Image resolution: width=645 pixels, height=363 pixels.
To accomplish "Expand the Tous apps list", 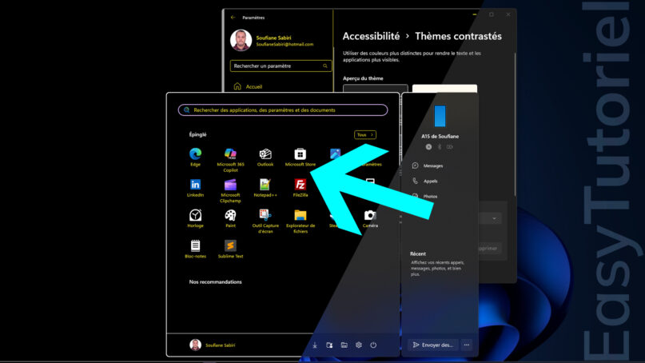I will point(365,134).
